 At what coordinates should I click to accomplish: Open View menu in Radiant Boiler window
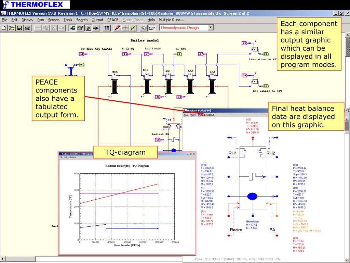[193, 115]
